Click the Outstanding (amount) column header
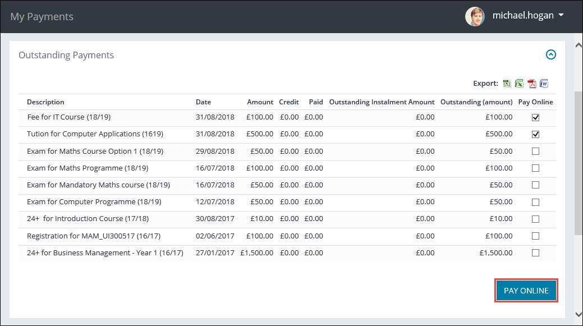Image resolution: width=583 pixels, height=326 pixels. tap(476, 102)
